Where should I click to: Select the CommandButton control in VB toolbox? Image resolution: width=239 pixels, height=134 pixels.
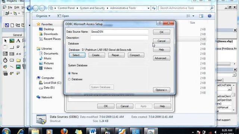click(x=12, y=47)
